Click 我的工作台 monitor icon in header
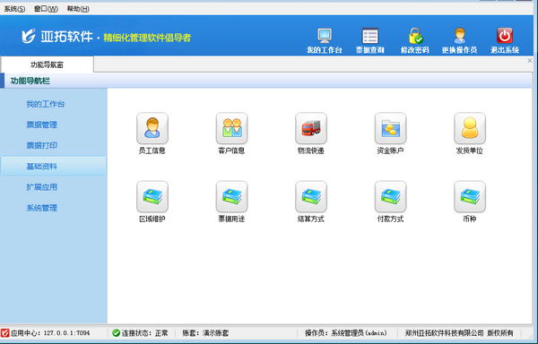 point(325,36)
